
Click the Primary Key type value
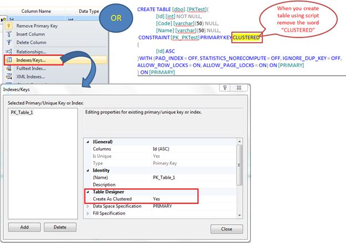point(165,163)
